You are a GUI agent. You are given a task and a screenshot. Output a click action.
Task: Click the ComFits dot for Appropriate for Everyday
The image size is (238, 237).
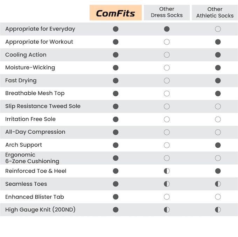pos(116,29)
